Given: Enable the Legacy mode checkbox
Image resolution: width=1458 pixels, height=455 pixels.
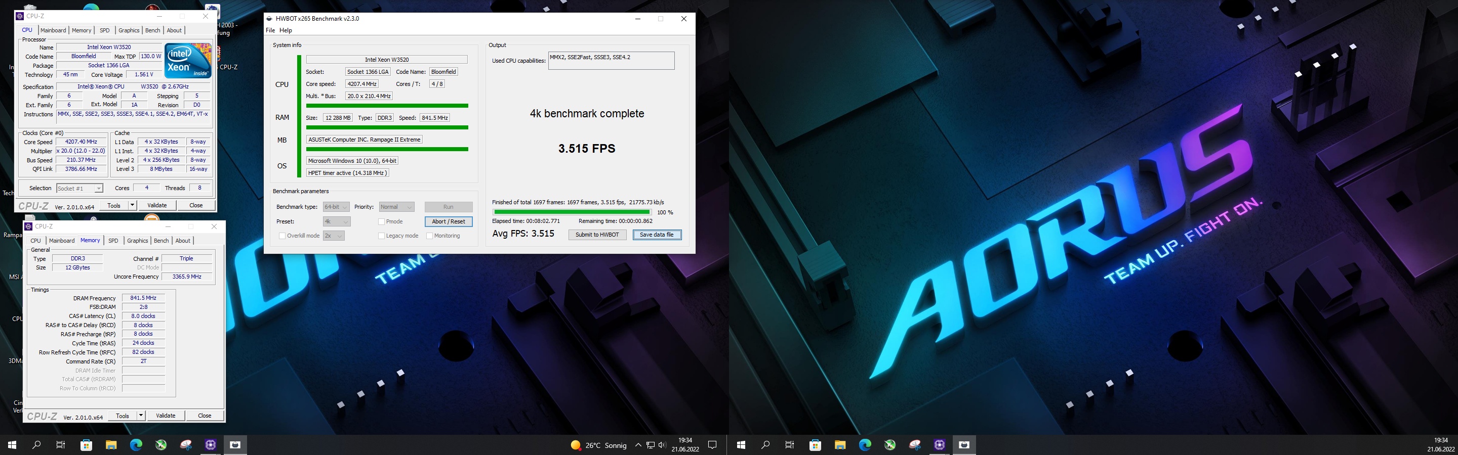Looking at the screenshot, I should pos(382,236).
